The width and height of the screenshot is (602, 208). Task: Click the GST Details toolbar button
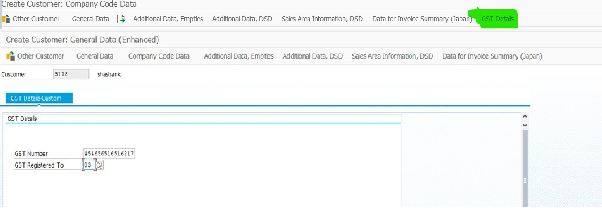pos(498,19)
